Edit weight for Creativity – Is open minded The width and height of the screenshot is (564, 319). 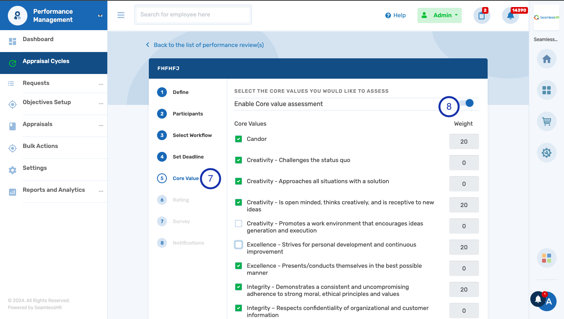464,205
